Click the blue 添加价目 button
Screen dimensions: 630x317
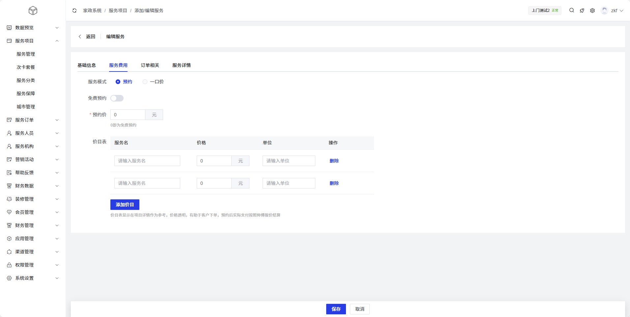(125, 205)
